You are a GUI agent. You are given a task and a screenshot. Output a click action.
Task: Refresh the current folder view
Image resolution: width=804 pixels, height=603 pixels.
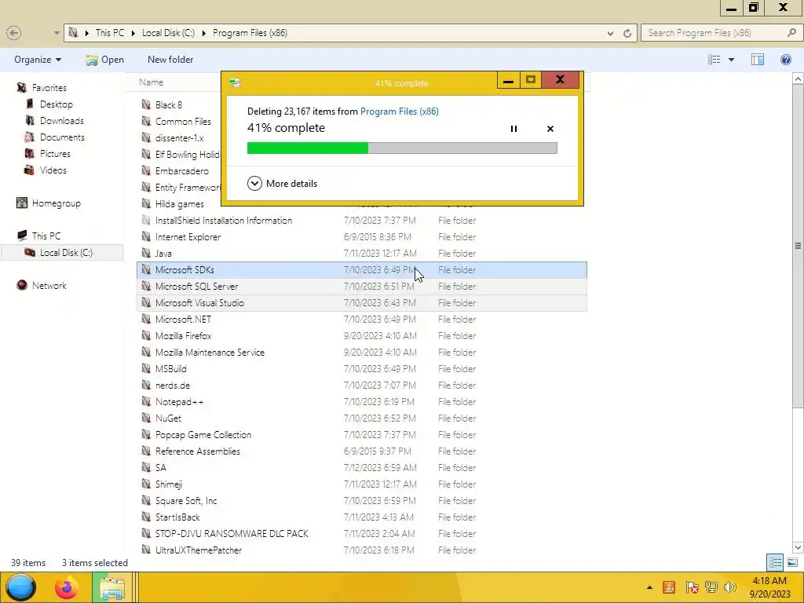(x=627, y=33)
